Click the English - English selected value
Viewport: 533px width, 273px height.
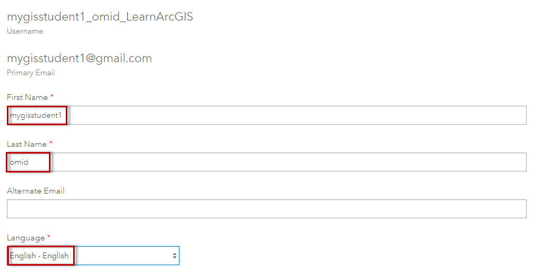tap(39, 256)
